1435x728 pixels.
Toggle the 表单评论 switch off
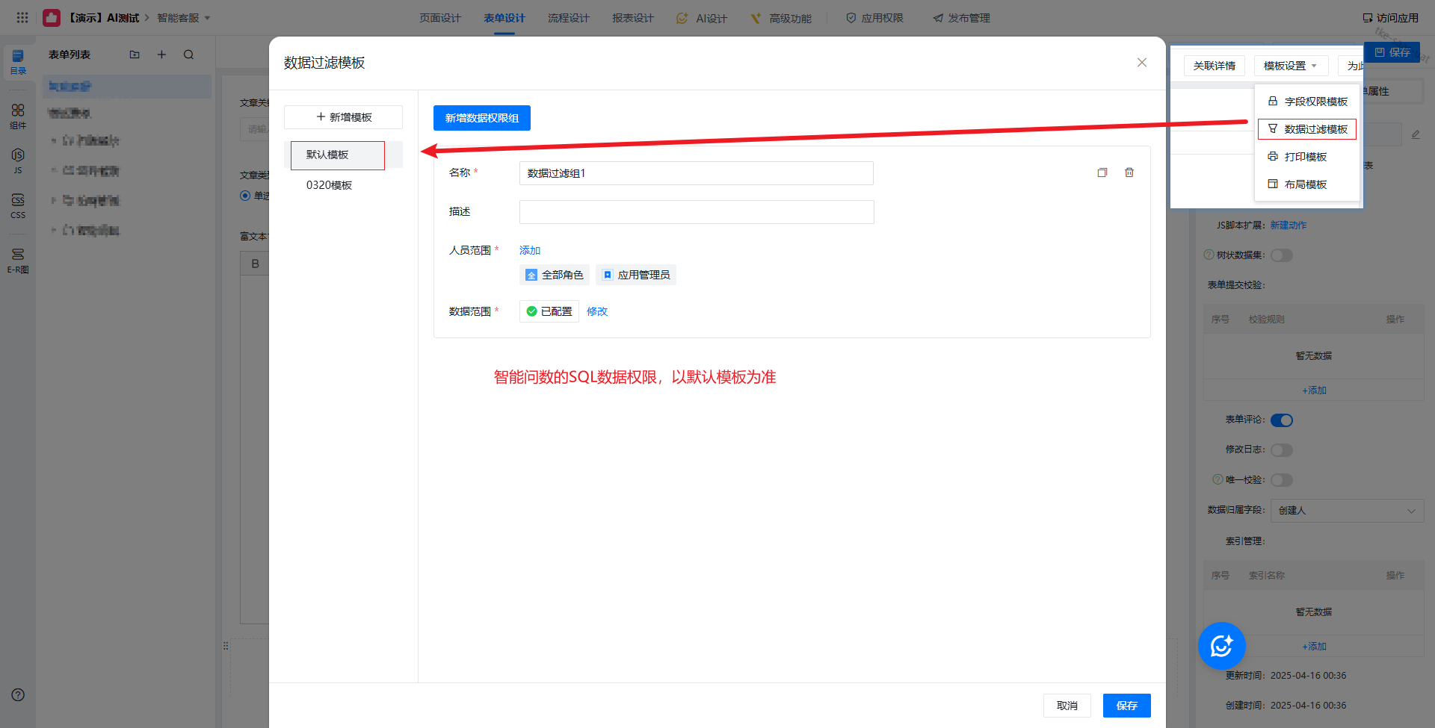[x=1281, y=420]
